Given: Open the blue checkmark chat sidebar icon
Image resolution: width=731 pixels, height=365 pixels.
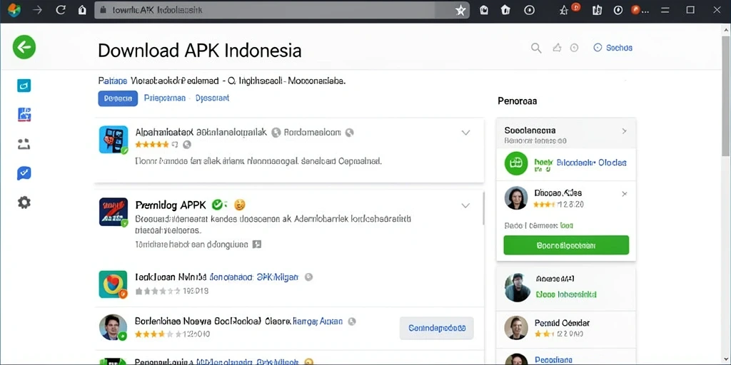Looking at the screenshot, I should click(24, 173).
